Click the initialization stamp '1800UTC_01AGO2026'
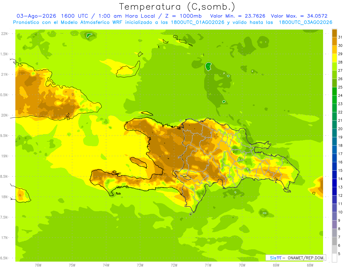348x269 pixels. [197, 22]
